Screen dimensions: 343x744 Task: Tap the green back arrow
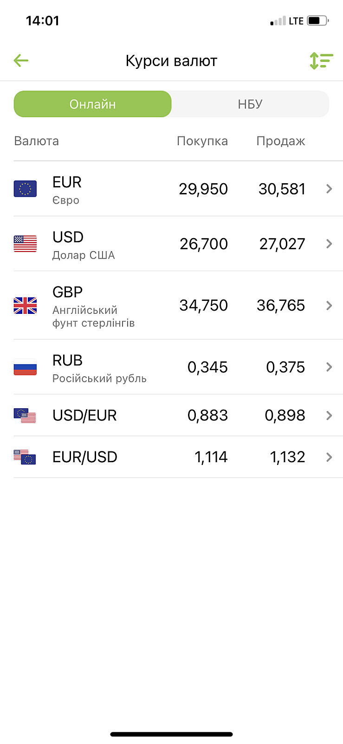pyautogui.click(x=21, y=60)
